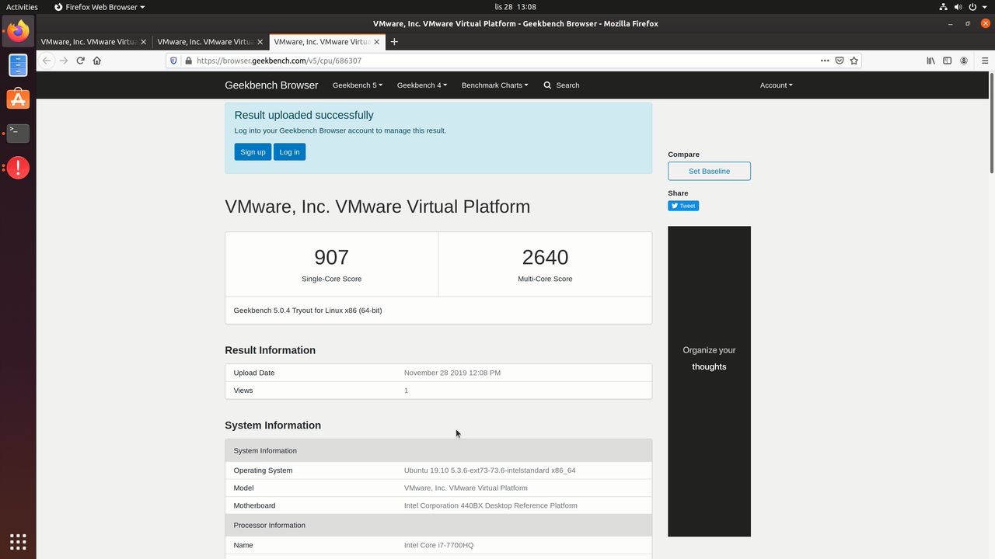Open the Activities overview
Viewport: 995px width, 559px height.
click(22, 7)
